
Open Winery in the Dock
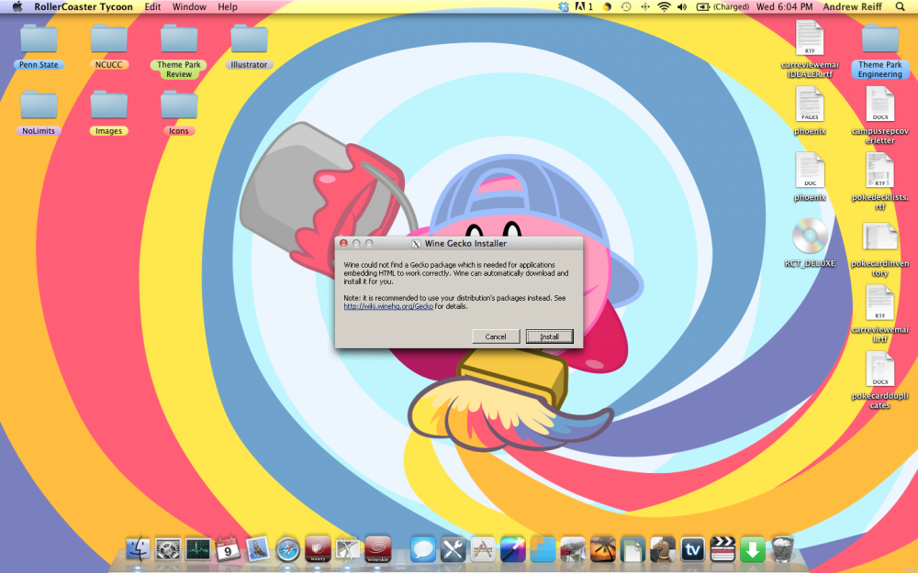click(x=318, y=549)
